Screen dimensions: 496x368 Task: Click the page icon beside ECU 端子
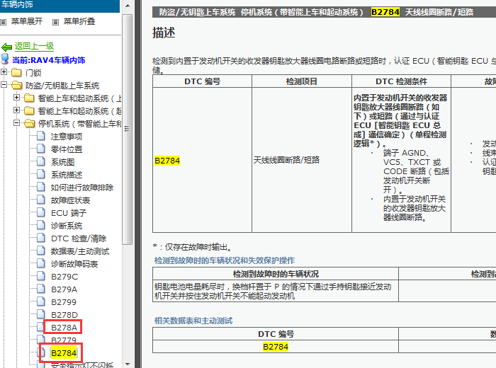[x=41, y=212]
